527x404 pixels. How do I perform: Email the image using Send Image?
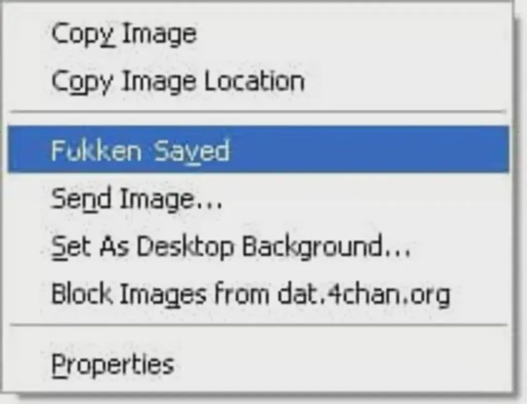click(x=258, y=199)
